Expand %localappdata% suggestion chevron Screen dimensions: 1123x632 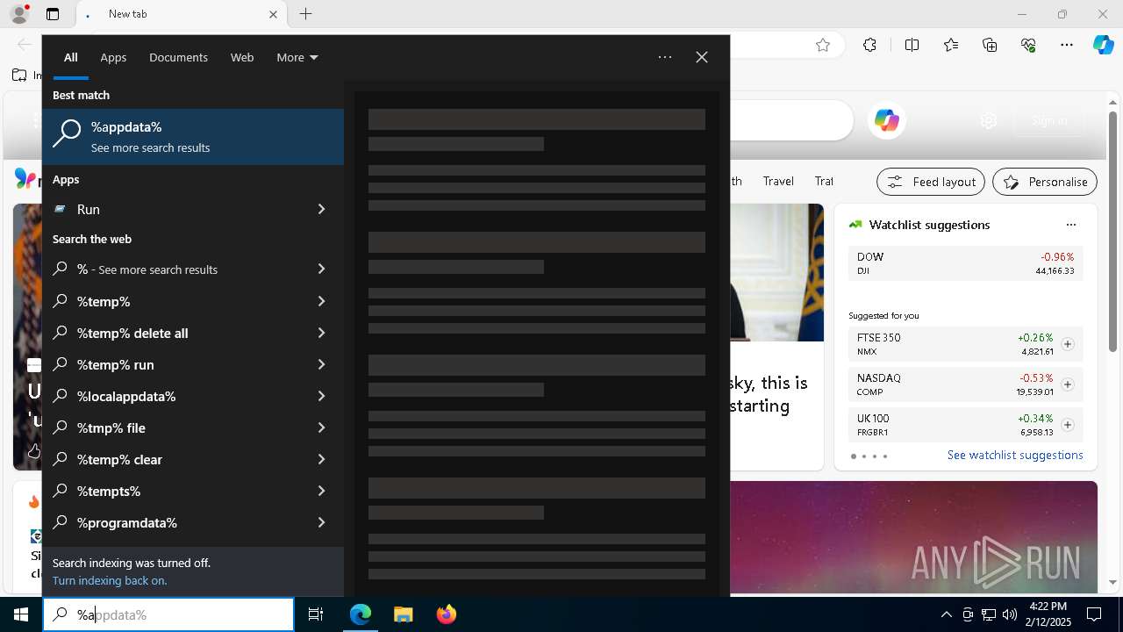tap(321, 396)
